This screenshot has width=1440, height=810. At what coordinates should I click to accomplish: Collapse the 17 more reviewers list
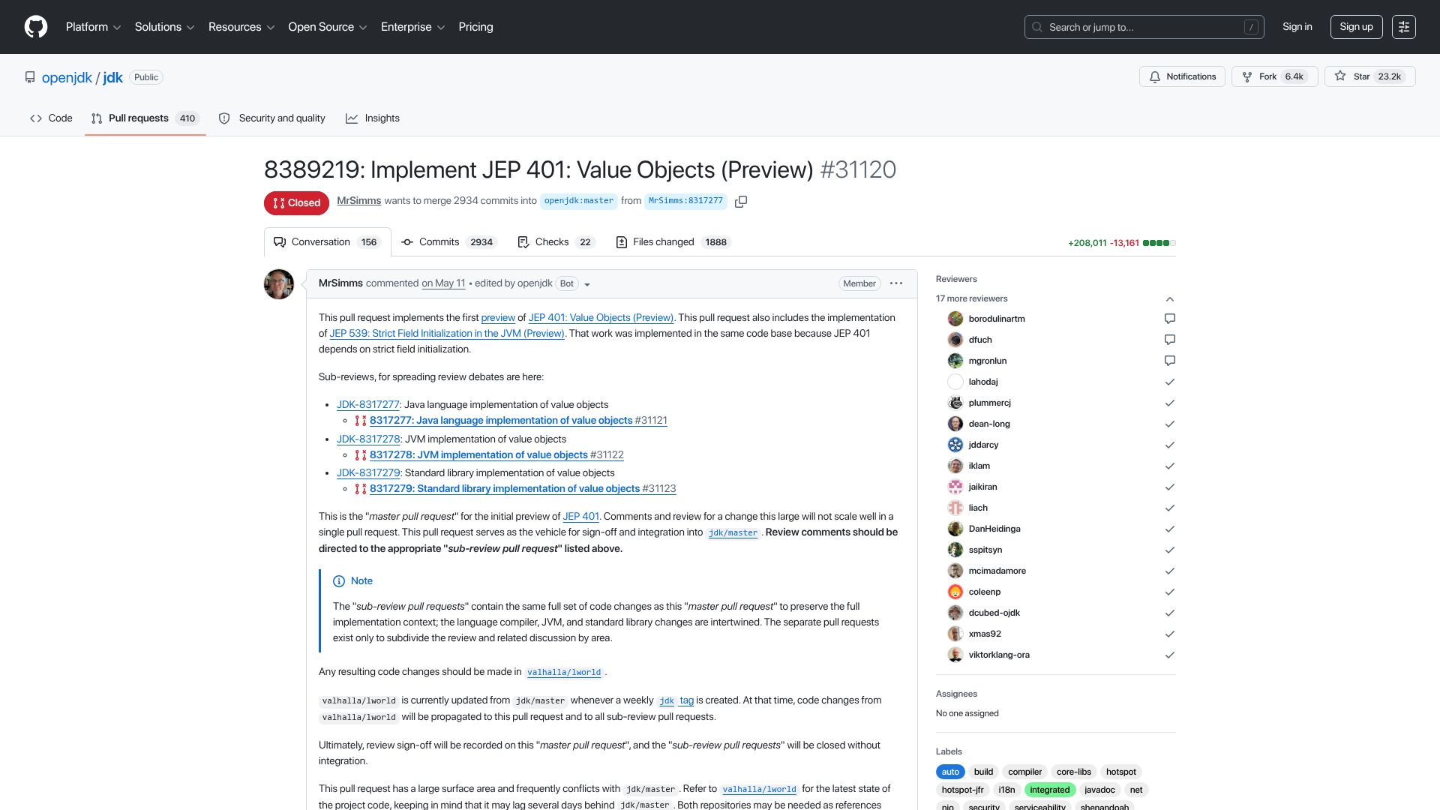1169,299
